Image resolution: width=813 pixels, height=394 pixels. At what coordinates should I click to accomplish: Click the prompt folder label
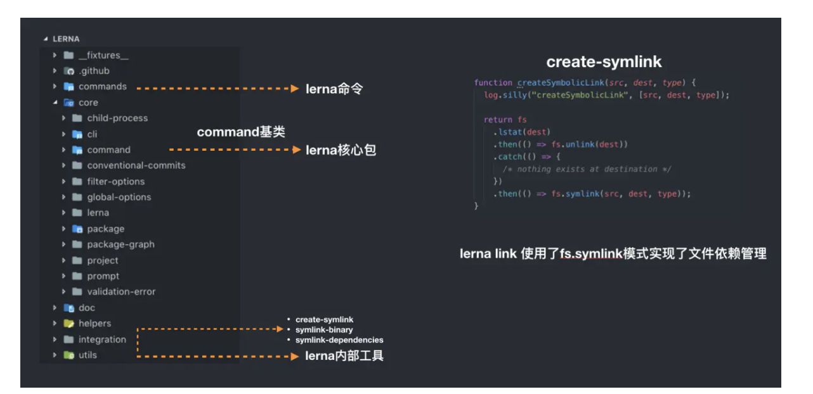pyautogui.click(x=103, y=276)
